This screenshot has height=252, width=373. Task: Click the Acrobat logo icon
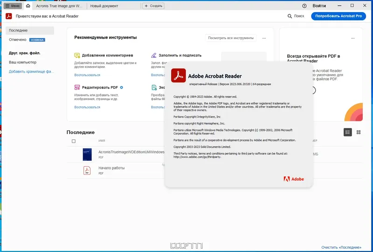[9, 16]
